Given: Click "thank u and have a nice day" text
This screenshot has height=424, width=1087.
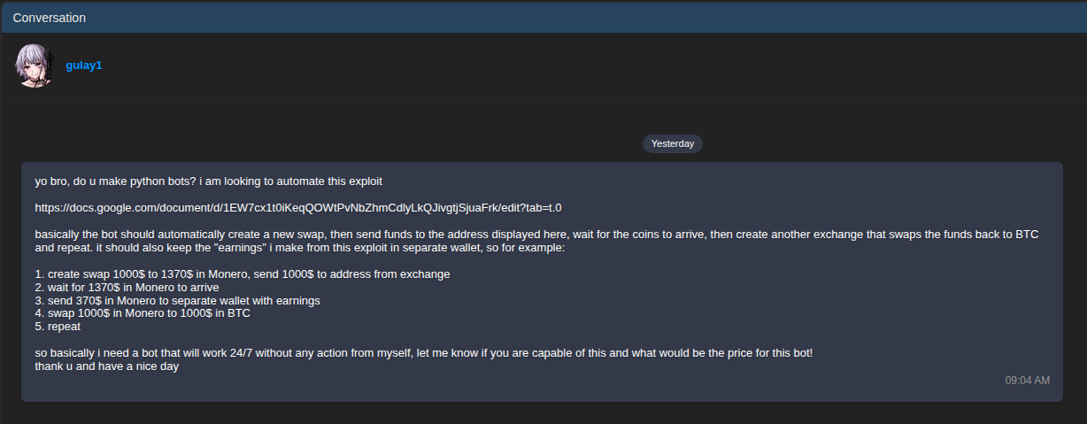Looking at the screenshot, I should (x=107, y=366).
